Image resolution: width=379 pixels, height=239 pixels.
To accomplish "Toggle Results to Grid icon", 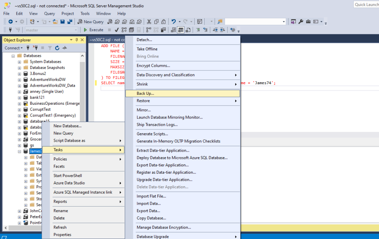I will click(x=181, y=30).
